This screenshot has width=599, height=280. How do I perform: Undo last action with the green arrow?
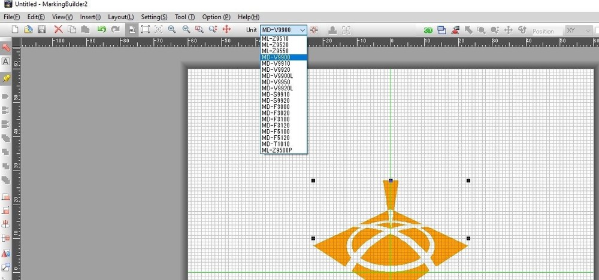click(101, 29)
